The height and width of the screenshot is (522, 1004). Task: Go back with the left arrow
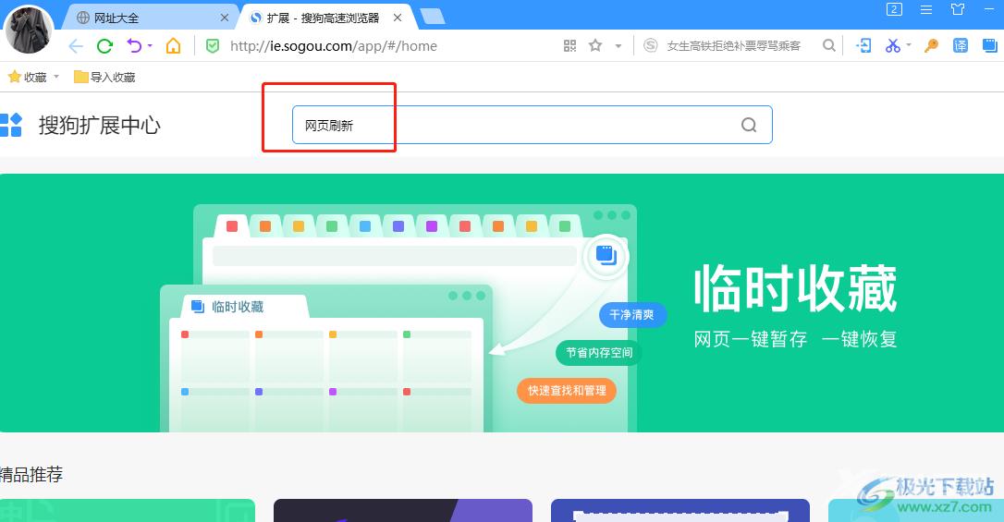coord(76,46)
